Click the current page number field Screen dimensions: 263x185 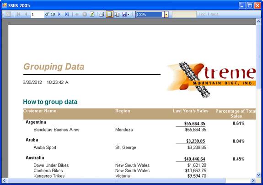(37, 15)
